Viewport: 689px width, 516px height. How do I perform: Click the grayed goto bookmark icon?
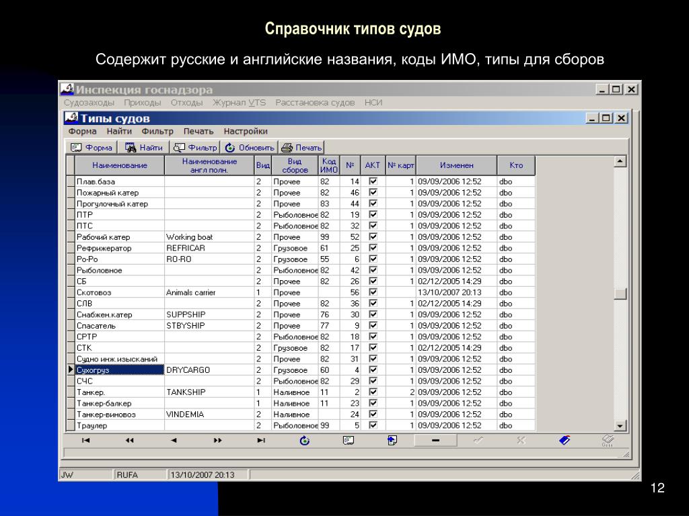tap(608, 441)
